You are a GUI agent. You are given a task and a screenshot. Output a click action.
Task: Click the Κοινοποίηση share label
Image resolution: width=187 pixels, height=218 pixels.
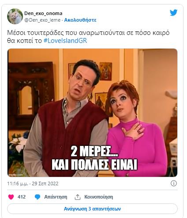click(99, 197)
